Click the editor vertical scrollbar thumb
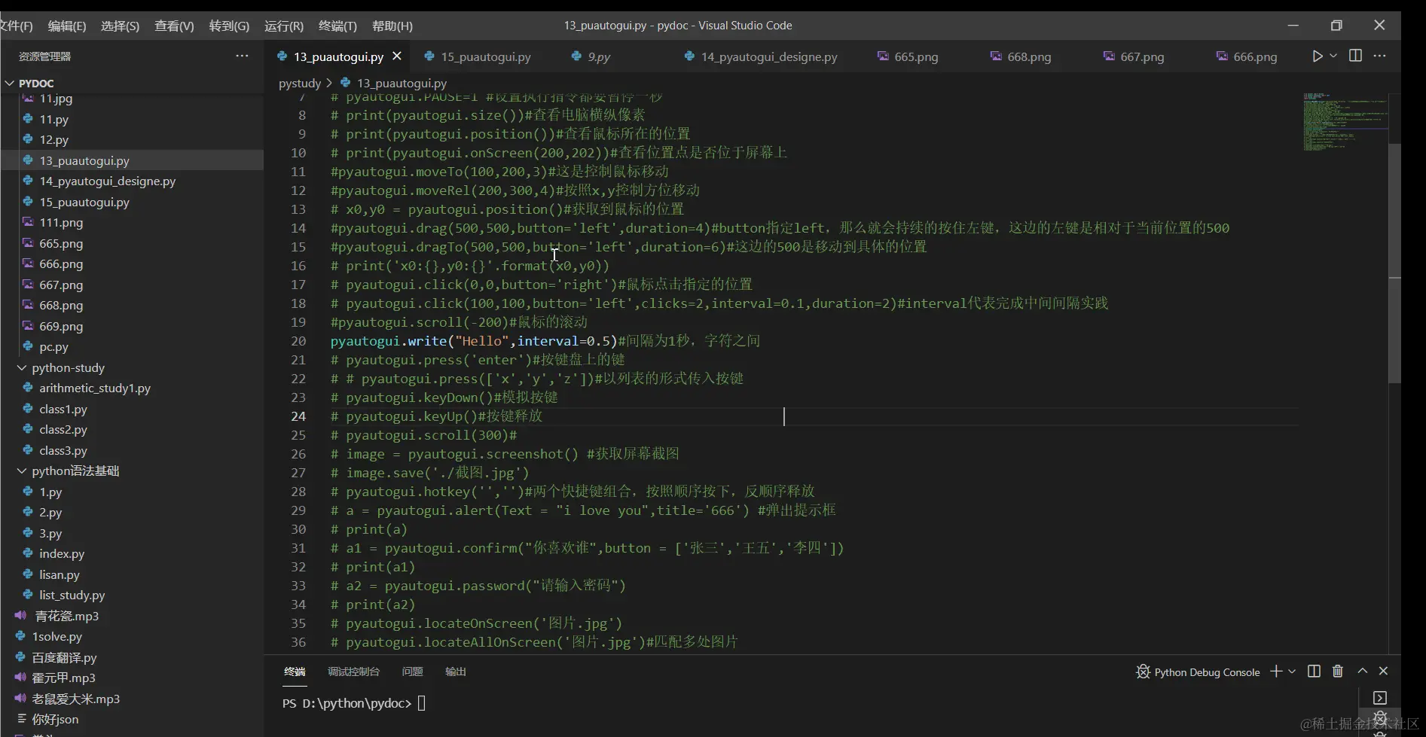The image size is (1426, 737). [x=1394, y=263]
